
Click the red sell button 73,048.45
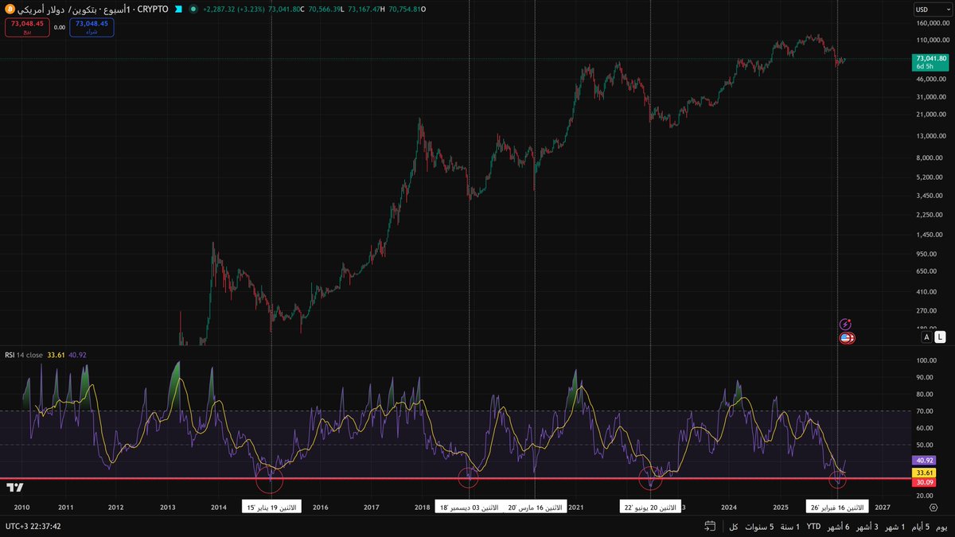(x=27, y=27)
